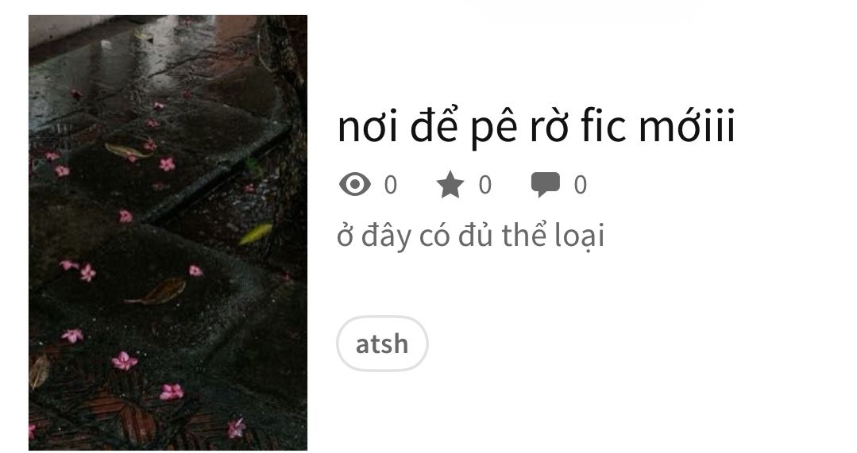The height and width of the screenshot is (453, 857).
Task: Click the yellow-green leaf in cover photo
Action: pyautogui.click(x=255, y=233)
